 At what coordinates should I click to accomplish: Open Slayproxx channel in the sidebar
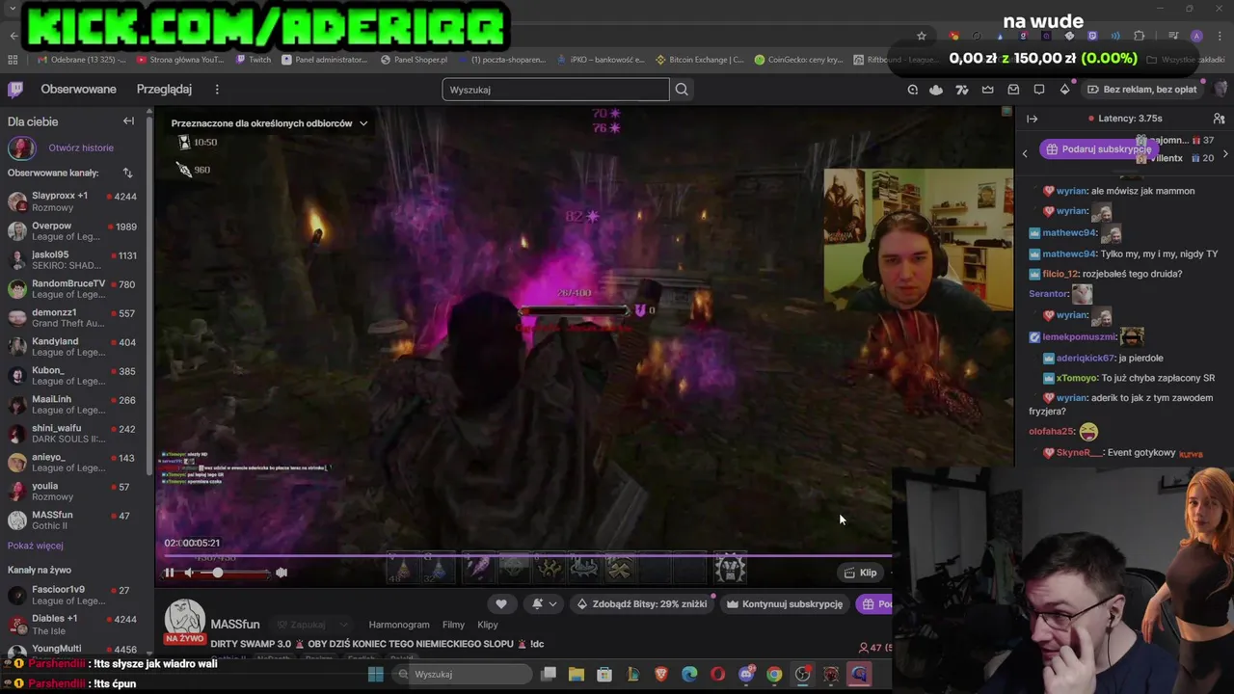tap(74, 201)
